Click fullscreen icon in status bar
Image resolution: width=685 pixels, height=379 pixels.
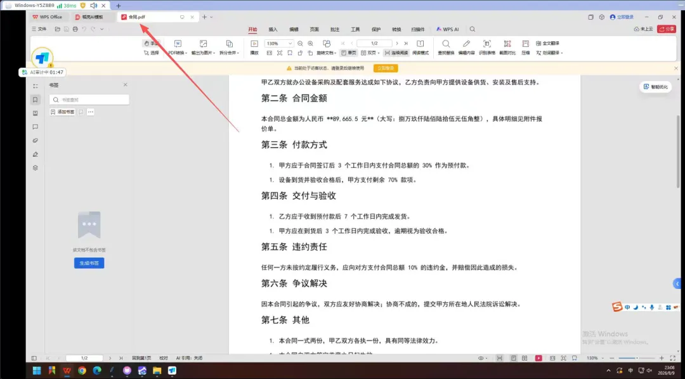click(x=673, y=358)
